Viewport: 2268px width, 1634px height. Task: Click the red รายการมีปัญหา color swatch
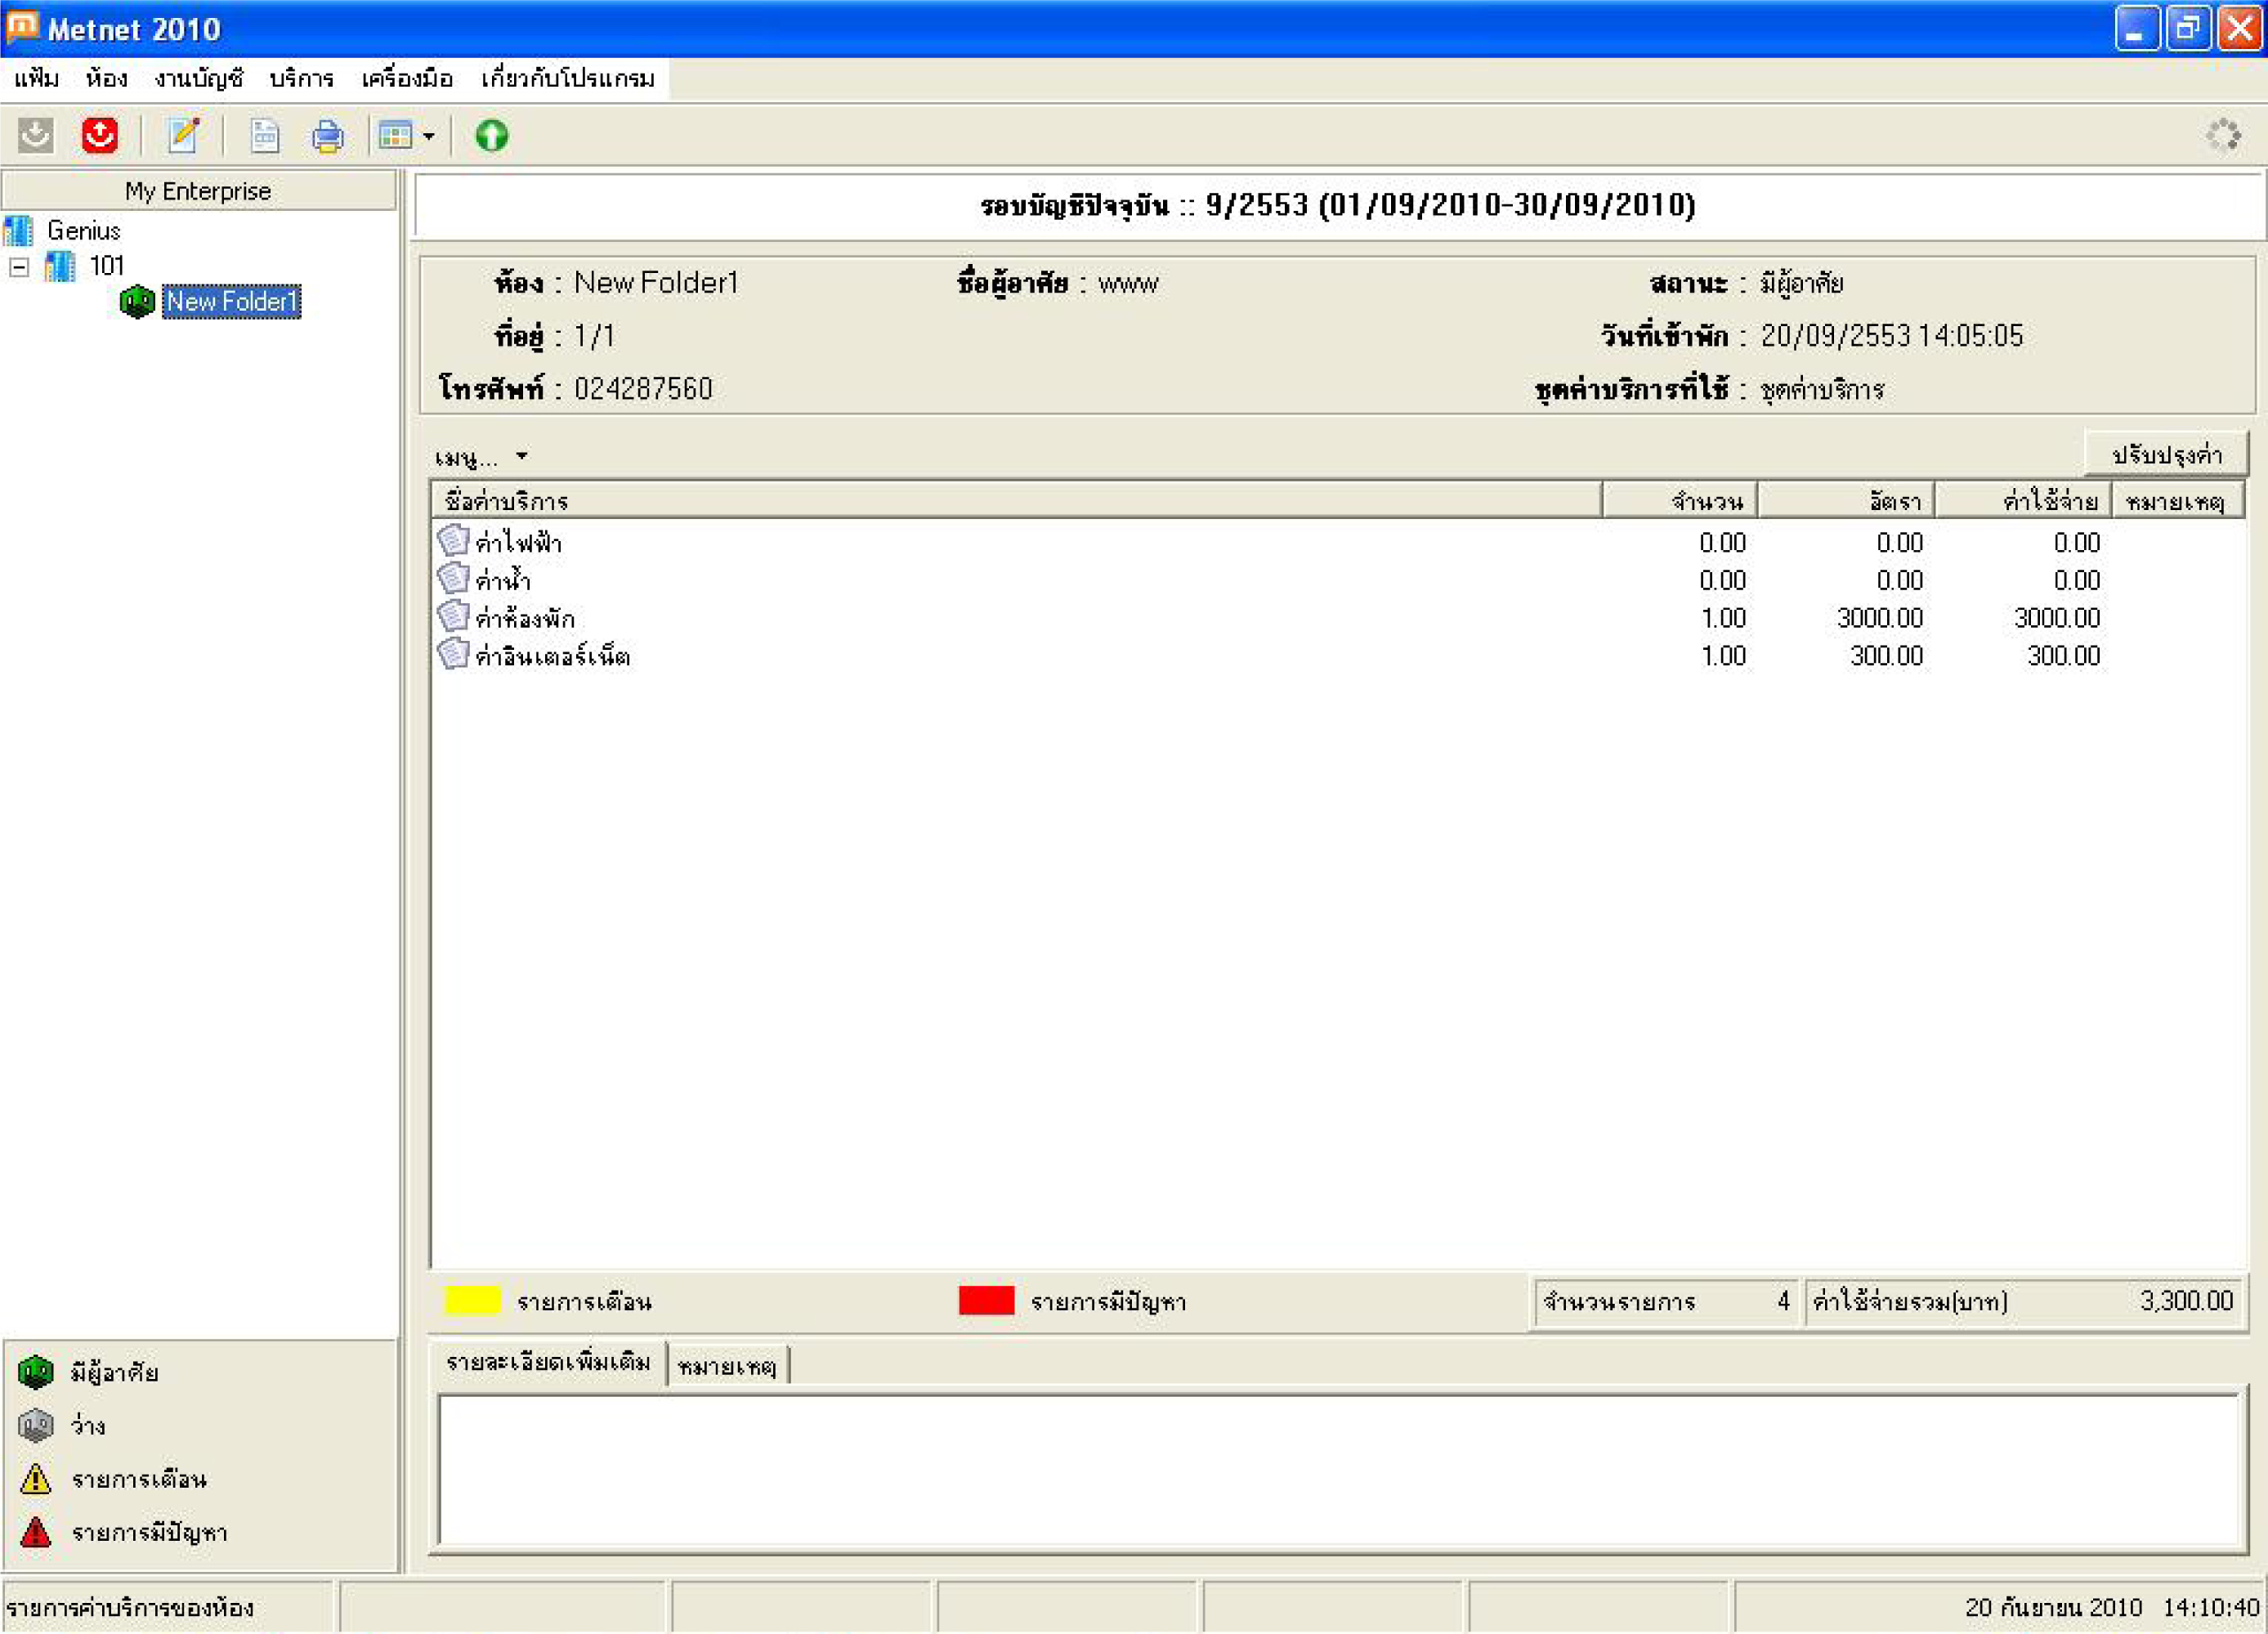986,1301
